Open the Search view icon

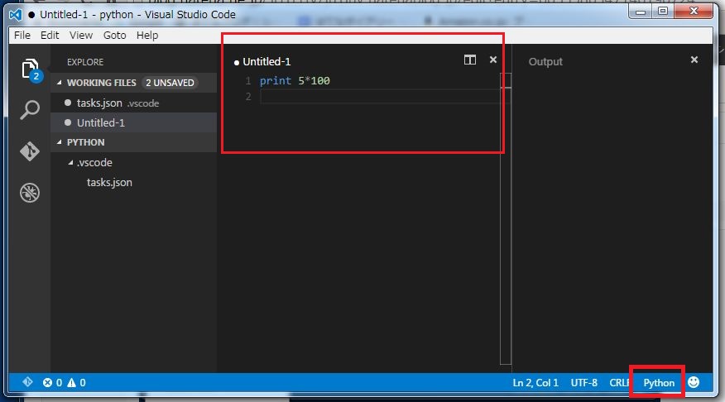tap(30, 110)
